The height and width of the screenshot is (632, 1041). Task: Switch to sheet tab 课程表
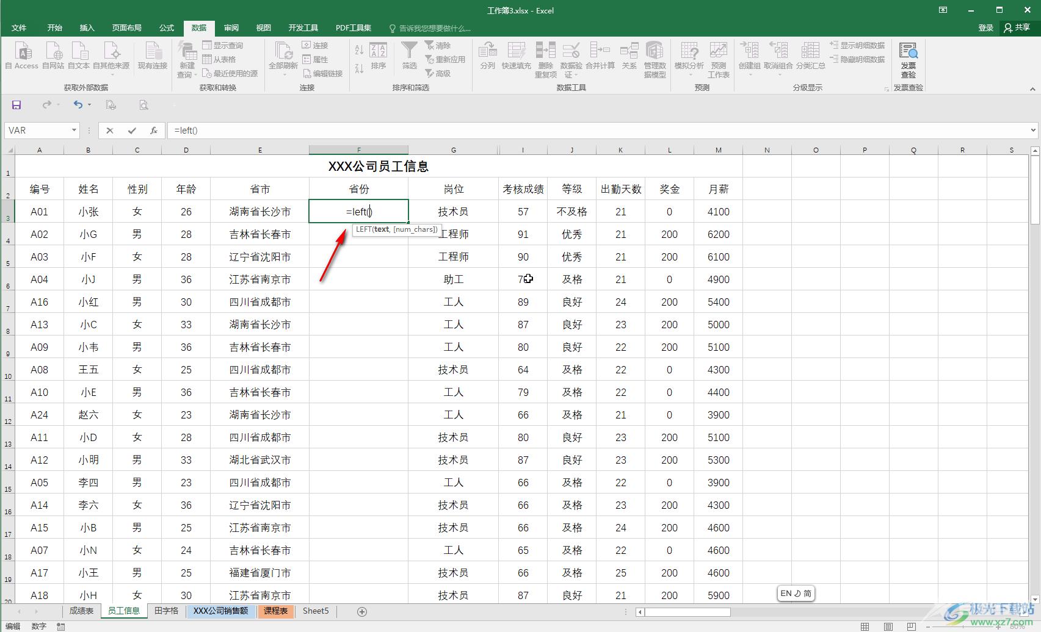click(x=275, y=611)
